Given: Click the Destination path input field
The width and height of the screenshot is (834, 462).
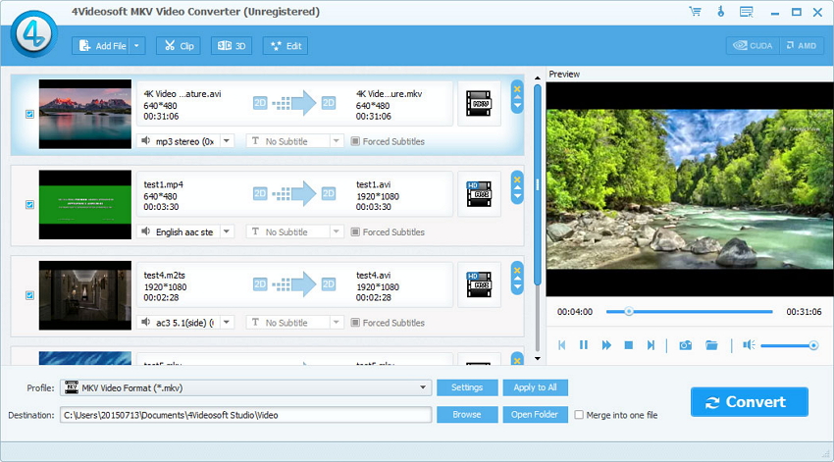Looking at the screenshot, I should 245,415.
